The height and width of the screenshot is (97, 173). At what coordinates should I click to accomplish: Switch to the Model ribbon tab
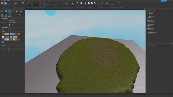[18, 1]
